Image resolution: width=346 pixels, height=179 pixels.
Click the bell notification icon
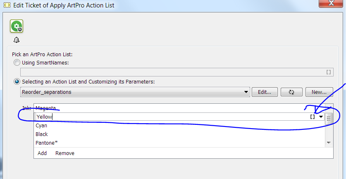click(x=17, y=40)
